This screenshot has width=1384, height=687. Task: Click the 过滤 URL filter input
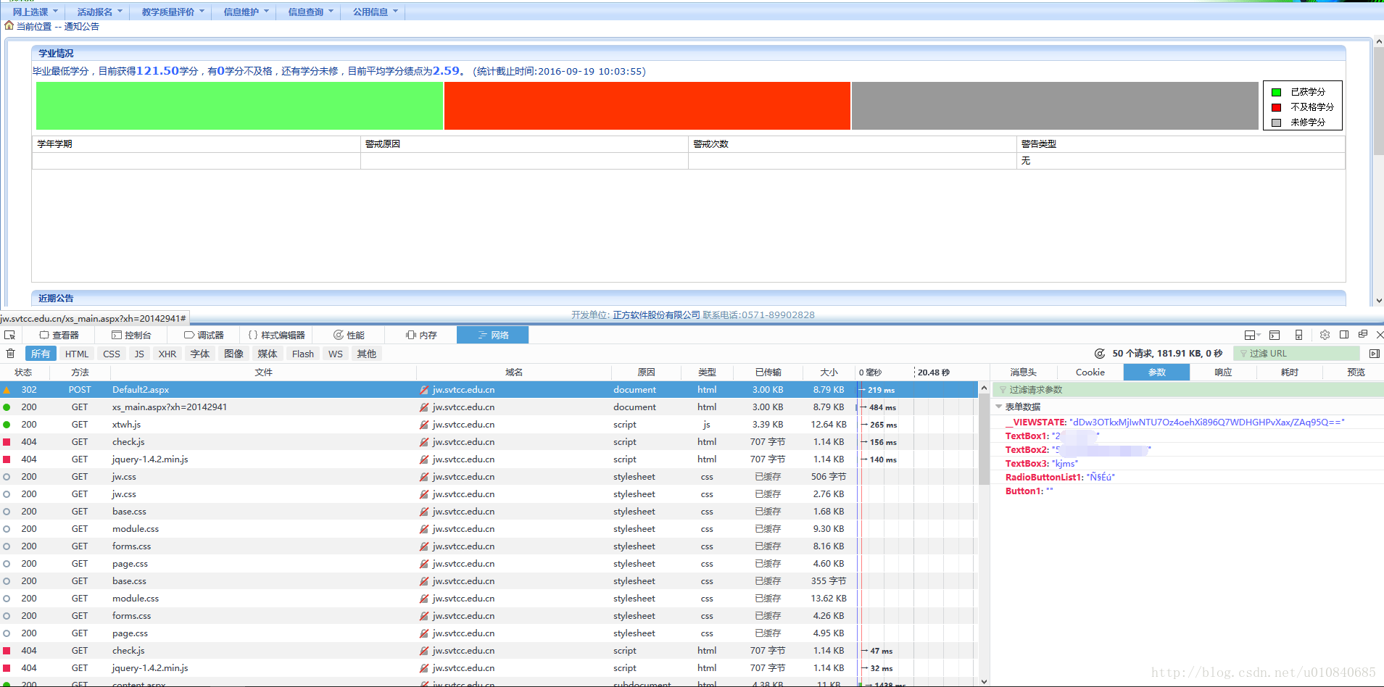(x=1297, y=354)
